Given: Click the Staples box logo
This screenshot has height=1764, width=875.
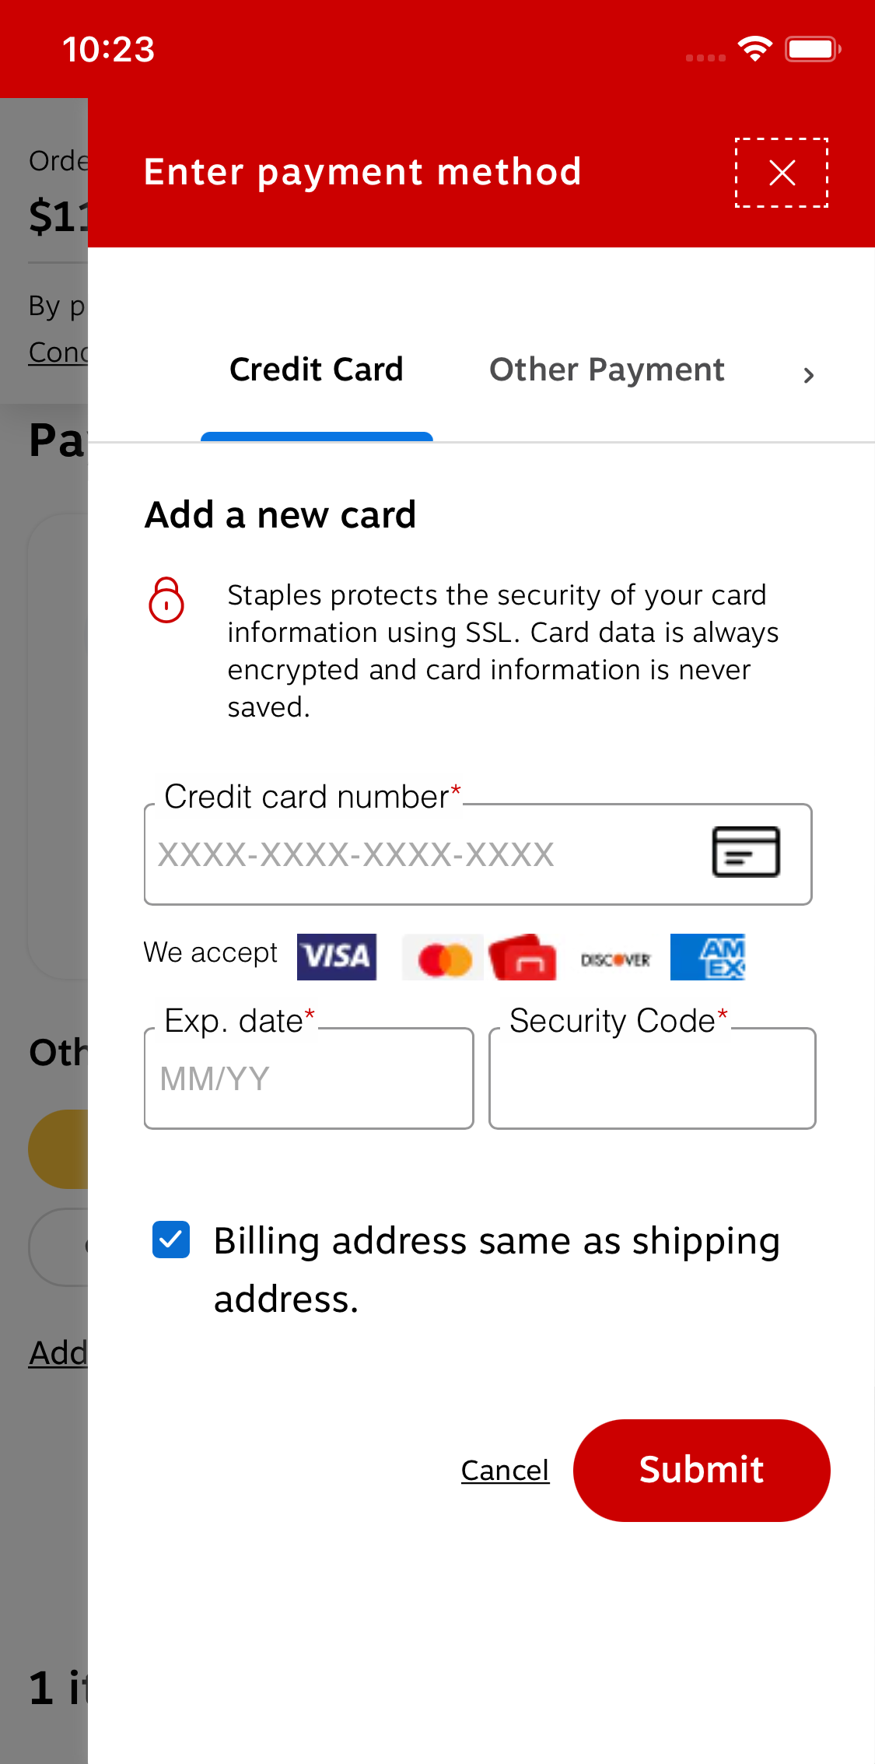Looking at the screenshot, I should 521,957.
